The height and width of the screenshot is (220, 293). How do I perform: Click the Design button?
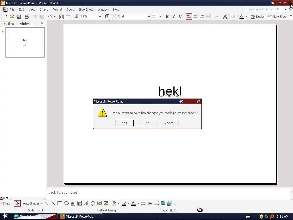click(258, 17)
